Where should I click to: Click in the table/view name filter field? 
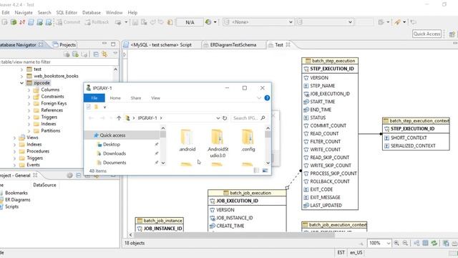tap(59, 62)
